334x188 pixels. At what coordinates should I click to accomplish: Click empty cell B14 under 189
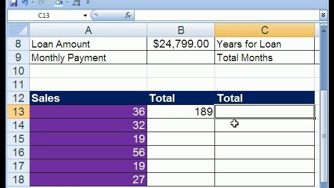(181, 125)
